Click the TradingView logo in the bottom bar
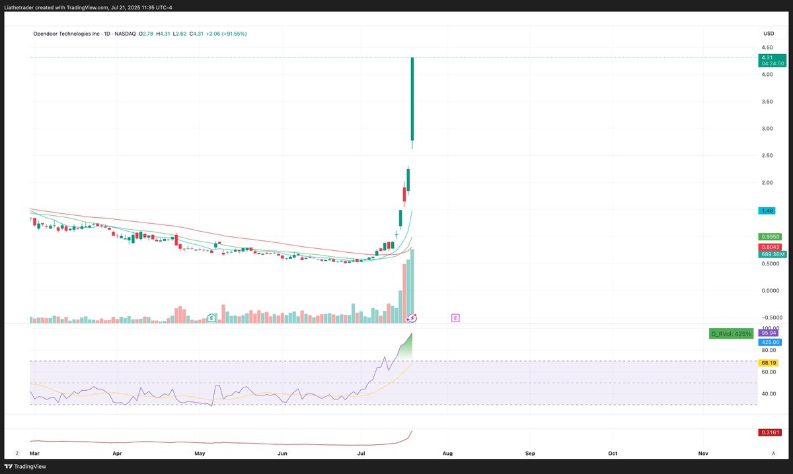The image size is (793, 474). click(x=24, y=466)
